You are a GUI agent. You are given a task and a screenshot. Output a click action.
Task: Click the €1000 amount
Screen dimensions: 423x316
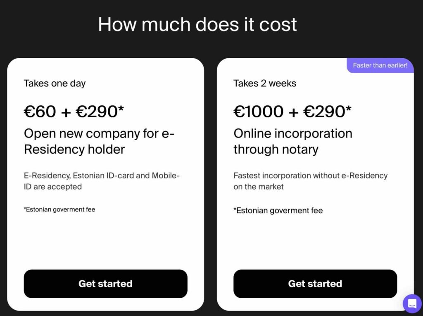[259, 112]
